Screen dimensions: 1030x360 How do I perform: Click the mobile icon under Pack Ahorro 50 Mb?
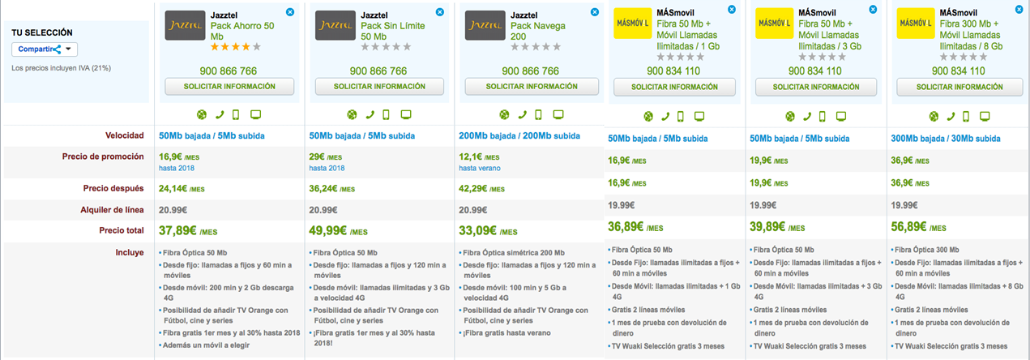tap(236, 114)
